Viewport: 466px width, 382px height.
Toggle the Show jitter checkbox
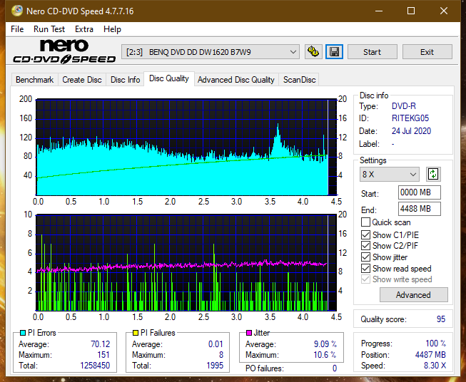point(365,257)
